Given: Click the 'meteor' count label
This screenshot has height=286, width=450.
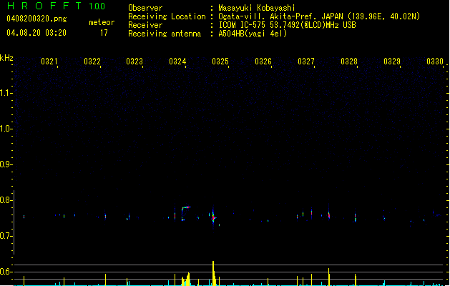Looking at the screenshot, I should 102,22.
